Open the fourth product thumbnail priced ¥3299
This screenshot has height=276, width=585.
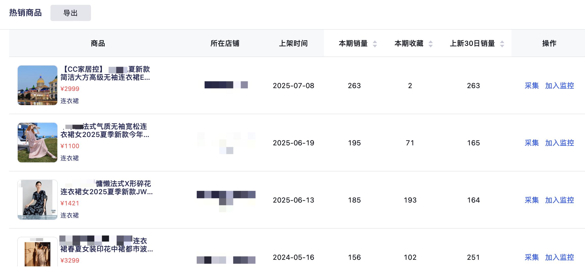tap(38, 252)
